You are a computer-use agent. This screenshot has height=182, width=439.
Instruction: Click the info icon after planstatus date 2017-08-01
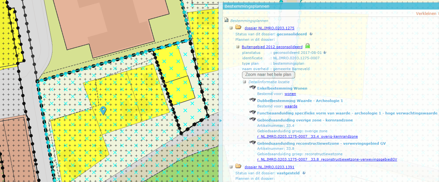325,52
